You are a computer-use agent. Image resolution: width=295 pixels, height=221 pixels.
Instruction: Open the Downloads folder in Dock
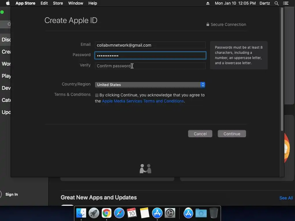pyautogui.click(x=201, y=213)
